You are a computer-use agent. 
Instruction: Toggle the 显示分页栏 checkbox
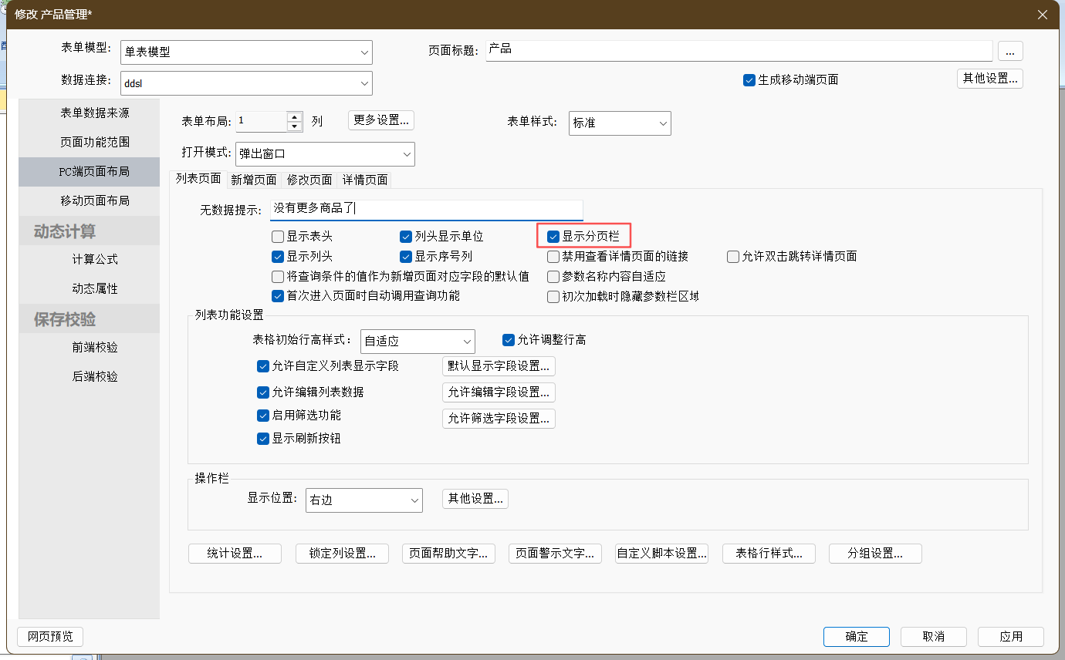pyautogui.click(x=553, y=237)
